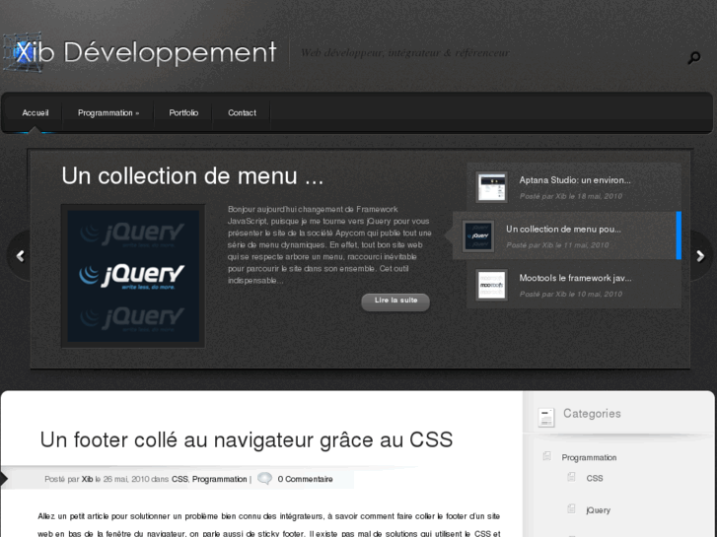This screenshot has height=537, width=717.
Task: Click the Xib Développement logo
Action: 139,52
